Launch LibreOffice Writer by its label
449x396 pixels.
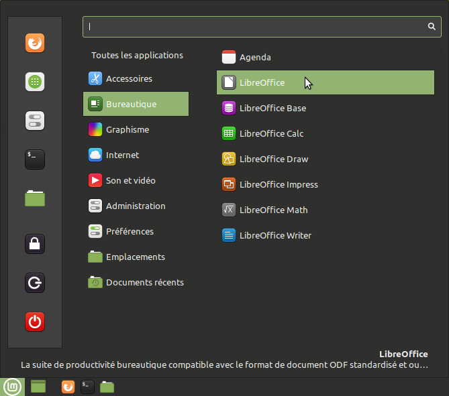[275, 235]
